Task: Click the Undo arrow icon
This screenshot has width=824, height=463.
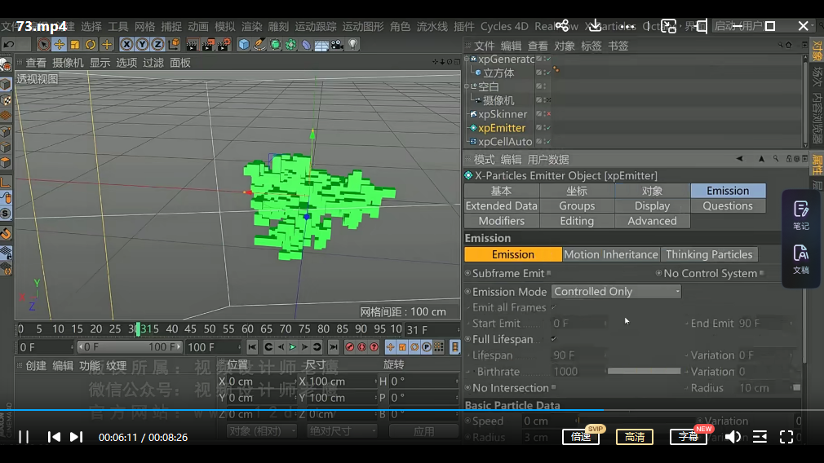Action: click(x=8, y=44)
